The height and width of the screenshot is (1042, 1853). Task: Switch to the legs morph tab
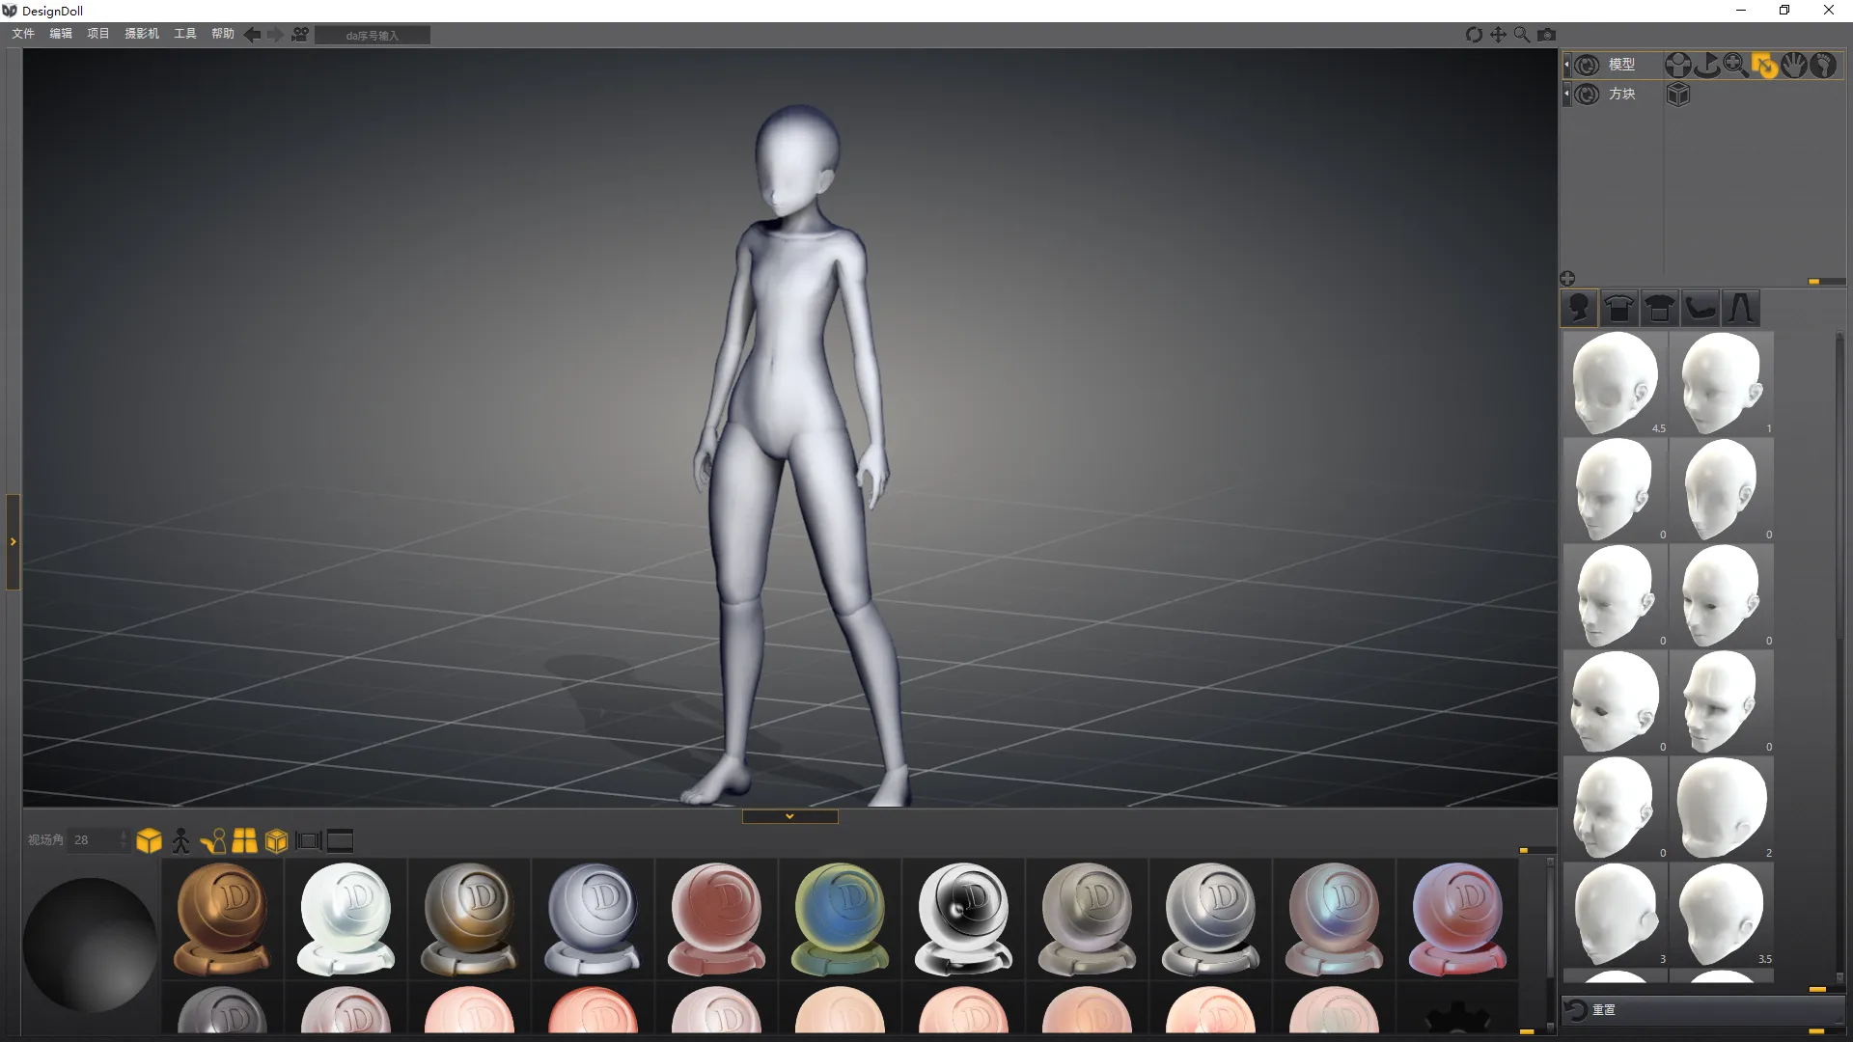[x=1740, y=309]
